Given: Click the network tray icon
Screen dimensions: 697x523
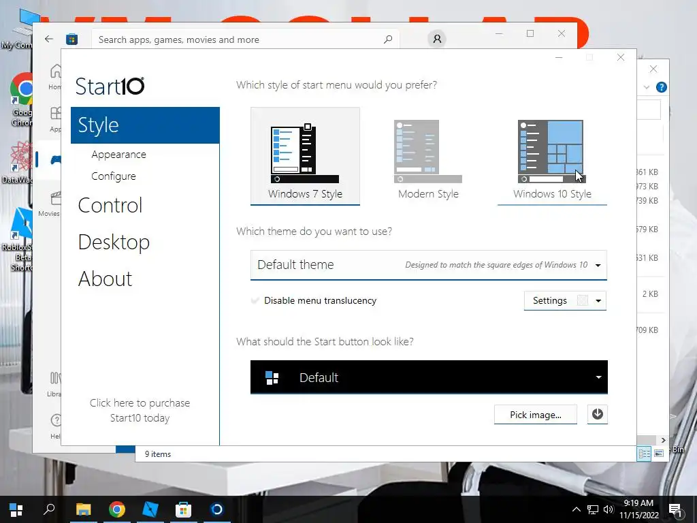Looking at the screenshot, I should click(593, 509).
